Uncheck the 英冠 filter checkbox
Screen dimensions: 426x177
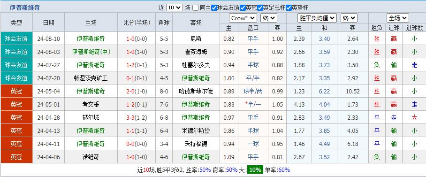243,8
